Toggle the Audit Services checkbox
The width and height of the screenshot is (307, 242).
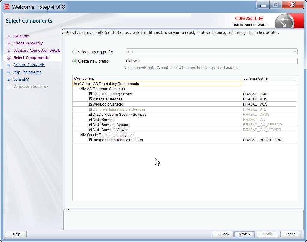[x=90, y=119]
